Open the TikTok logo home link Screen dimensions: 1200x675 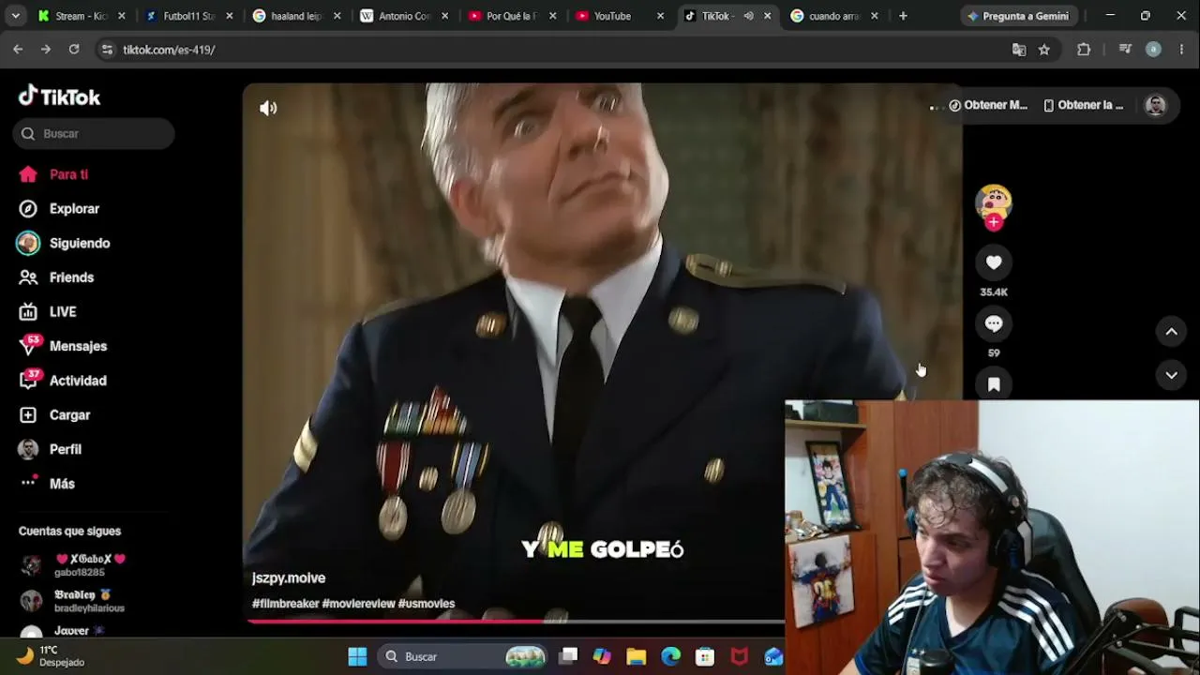click(x=59, y=97)
